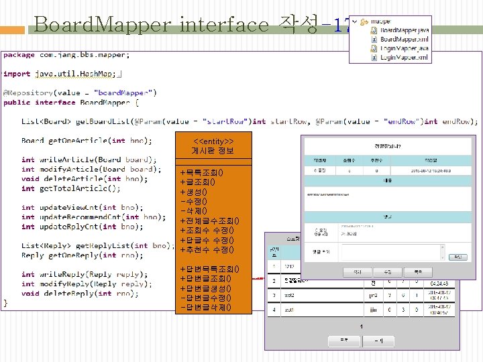
Task: Select LoginMapper.java in the tree
Action: point(404,48)
